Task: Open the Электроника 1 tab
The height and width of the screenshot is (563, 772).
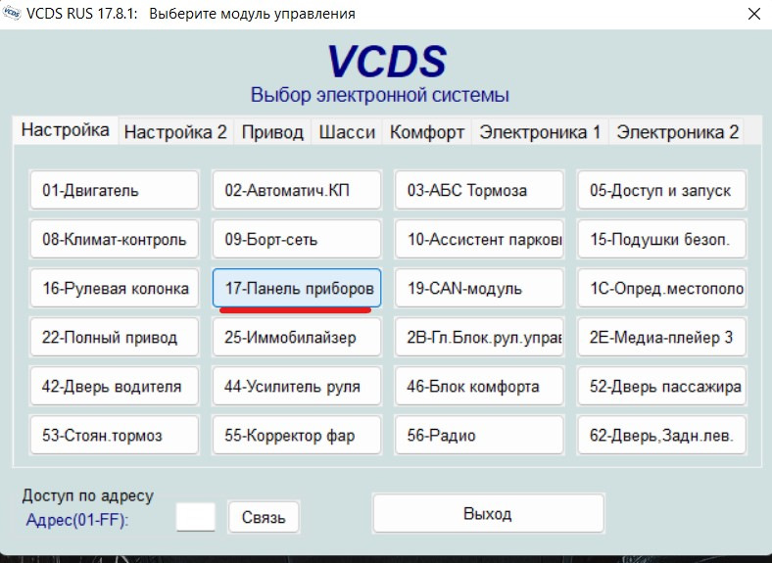Action: [x=540, y=132]
